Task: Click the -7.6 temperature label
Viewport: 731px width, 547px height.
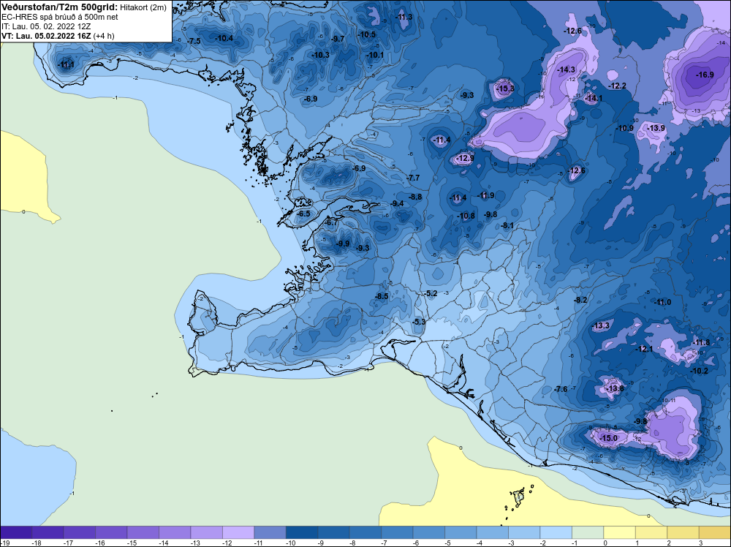Action: click(x=561, y=389)
